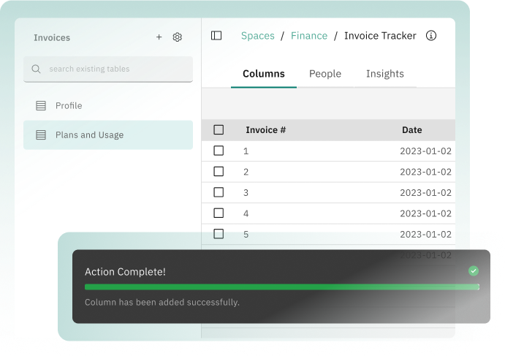Focus the search existing tables field
Viewport: 505px width, 356px height.
click(x=108, y=69)
